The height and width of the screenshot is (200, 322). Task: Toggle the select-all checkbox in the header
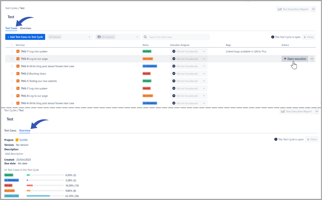12,45
